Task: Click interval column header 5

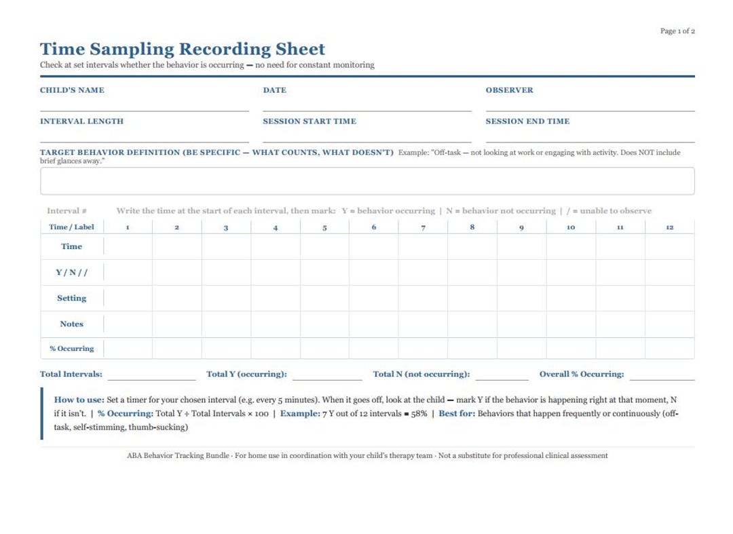Action: click(x=324, y=227)
